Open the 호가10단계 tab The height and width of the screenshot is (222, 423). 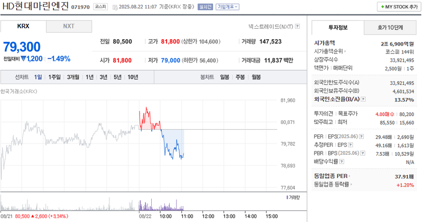(x=390, y=28)
